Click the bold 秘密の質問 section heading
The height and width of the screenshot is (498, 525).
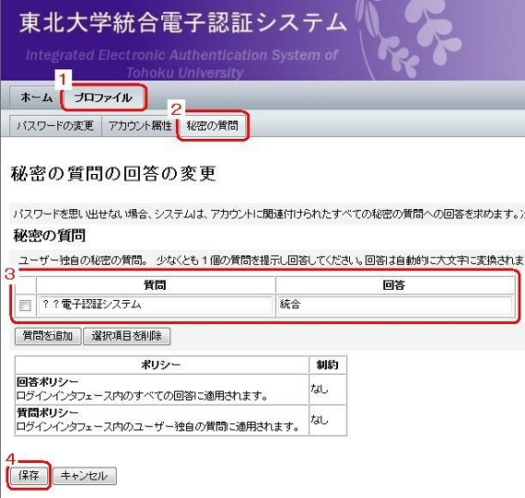pyautogui.click(x=50, y=236)
